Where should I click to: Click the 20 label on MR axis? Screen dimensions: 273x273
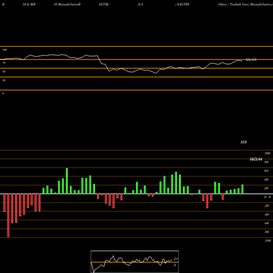coord(266,188)
